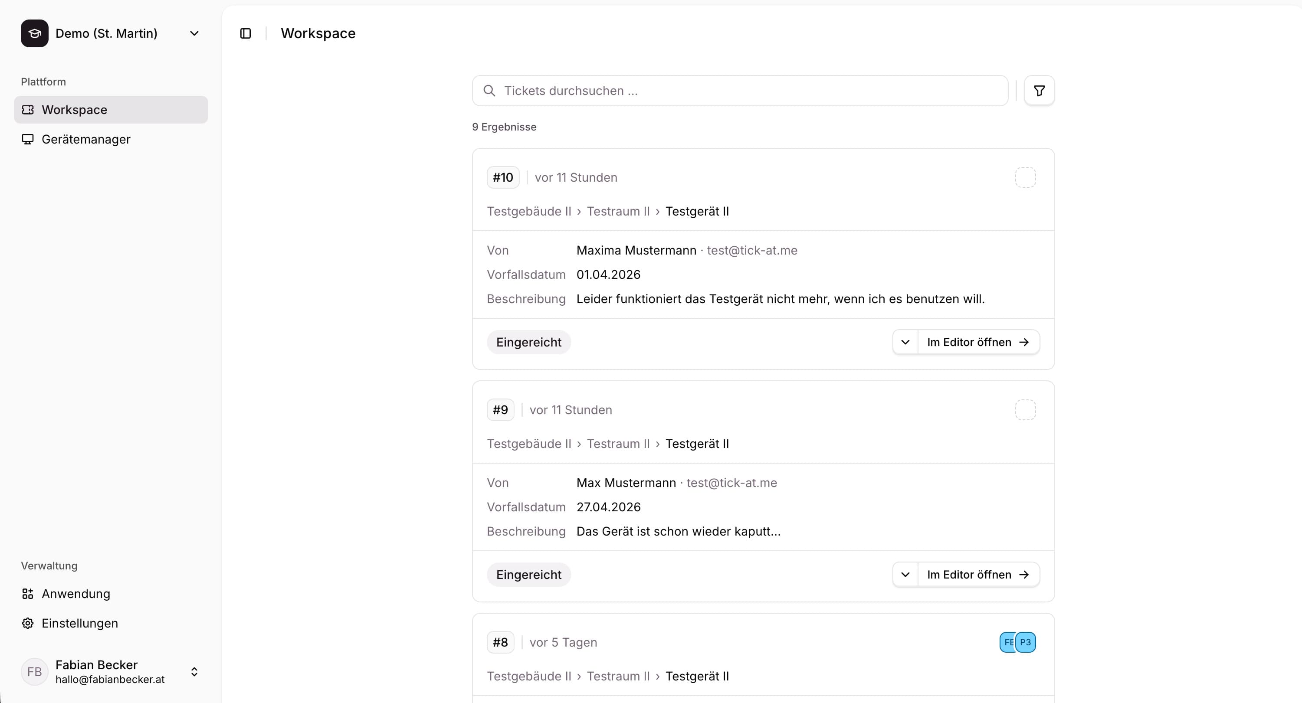Select ticket #9 assignee placeholder box
This screenshot has width=1302, height=703.
(x=1025, y=410)
